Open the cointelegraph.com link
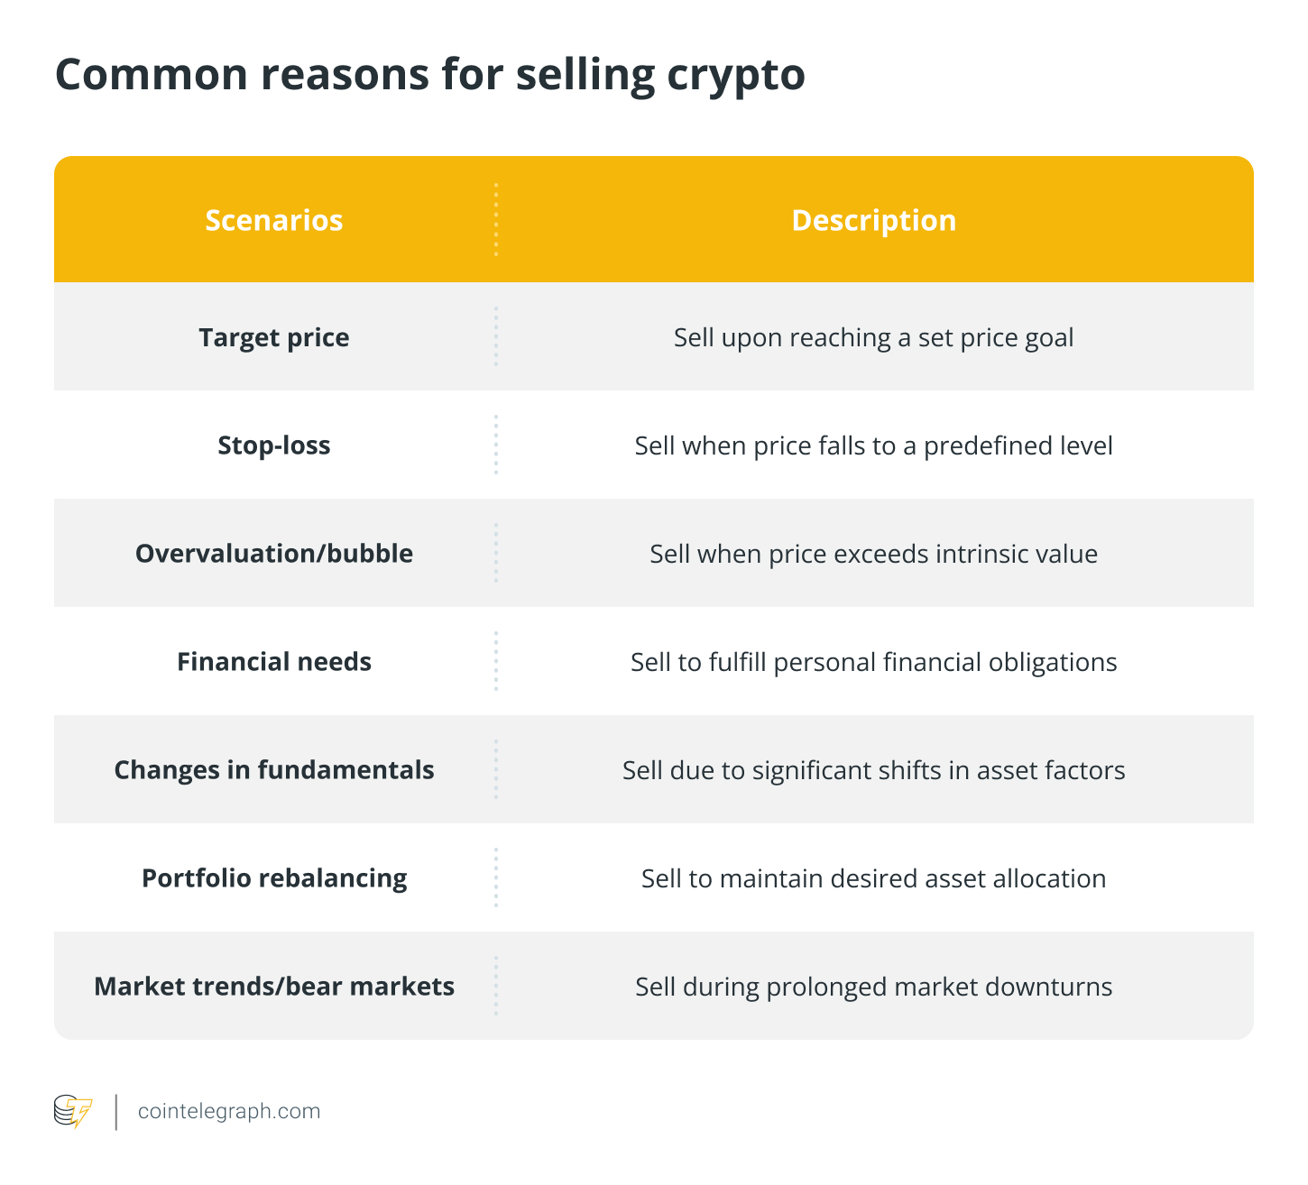 229,1111
